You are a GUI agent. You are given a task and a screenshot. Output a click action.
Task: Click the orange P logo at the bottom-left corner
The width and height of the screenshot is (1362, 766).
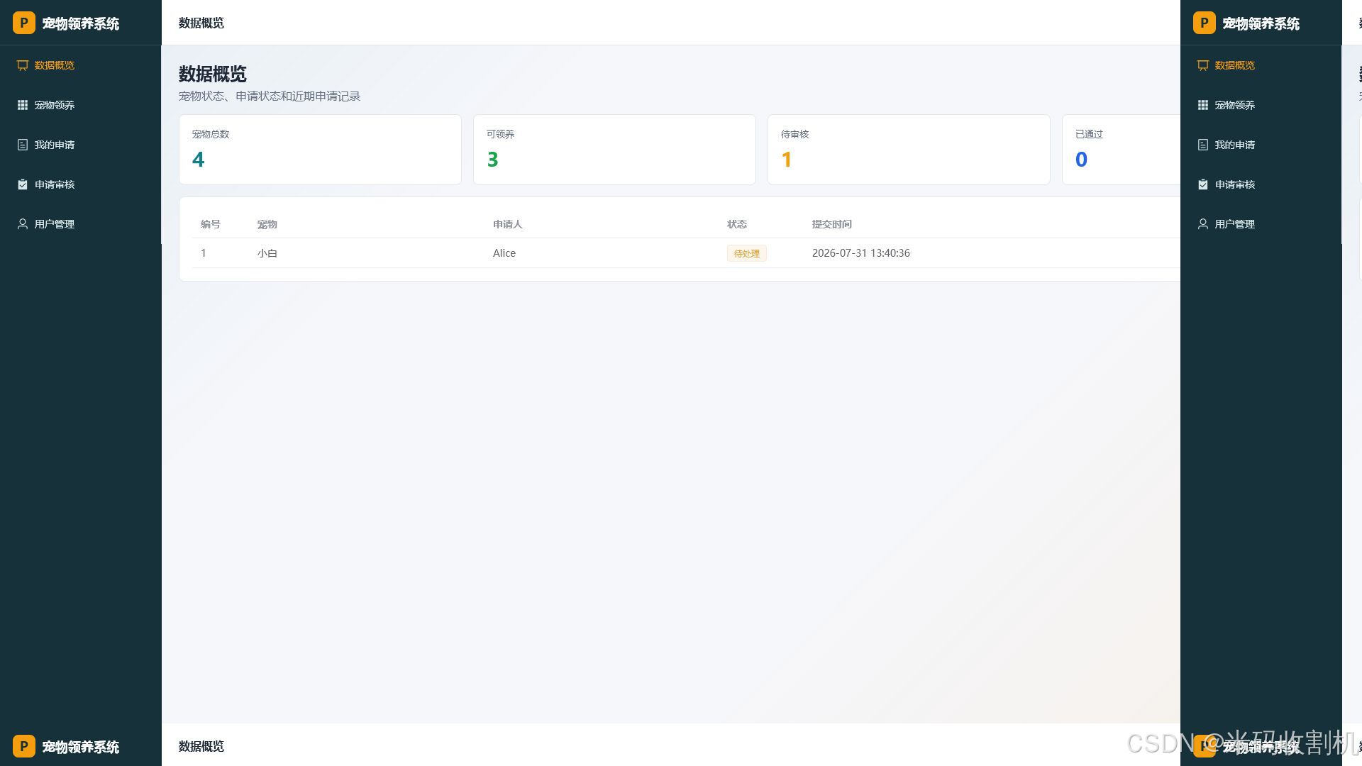tap(23, 746)
